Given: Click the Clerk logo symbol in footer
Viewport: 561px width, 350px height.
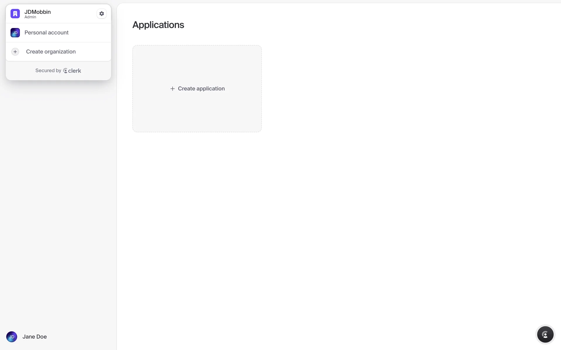Looking at the screenshot, I should point(65,71).
